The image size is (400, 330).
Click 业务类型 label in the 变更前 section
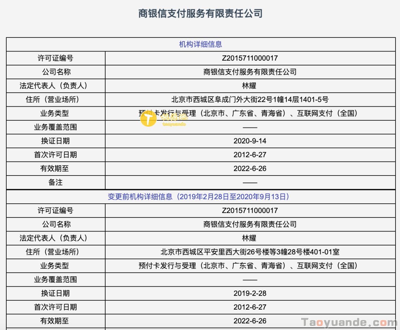(x=54, y=266)
